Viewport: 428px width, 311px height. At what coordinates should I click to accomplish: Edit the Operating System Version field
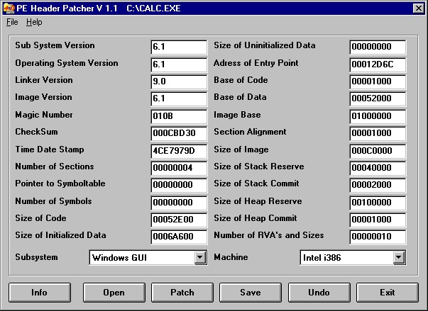click(179, 64)
